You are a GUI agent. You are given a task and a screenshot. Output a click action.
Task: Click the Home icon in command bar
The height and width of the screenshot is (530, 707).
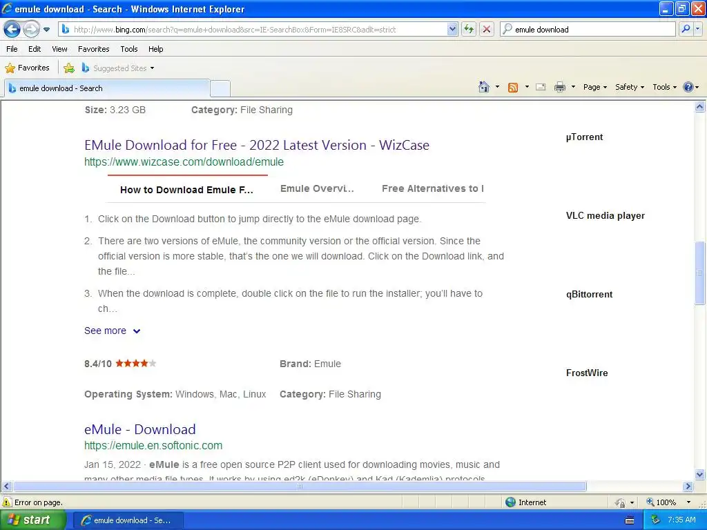(484, 87)
